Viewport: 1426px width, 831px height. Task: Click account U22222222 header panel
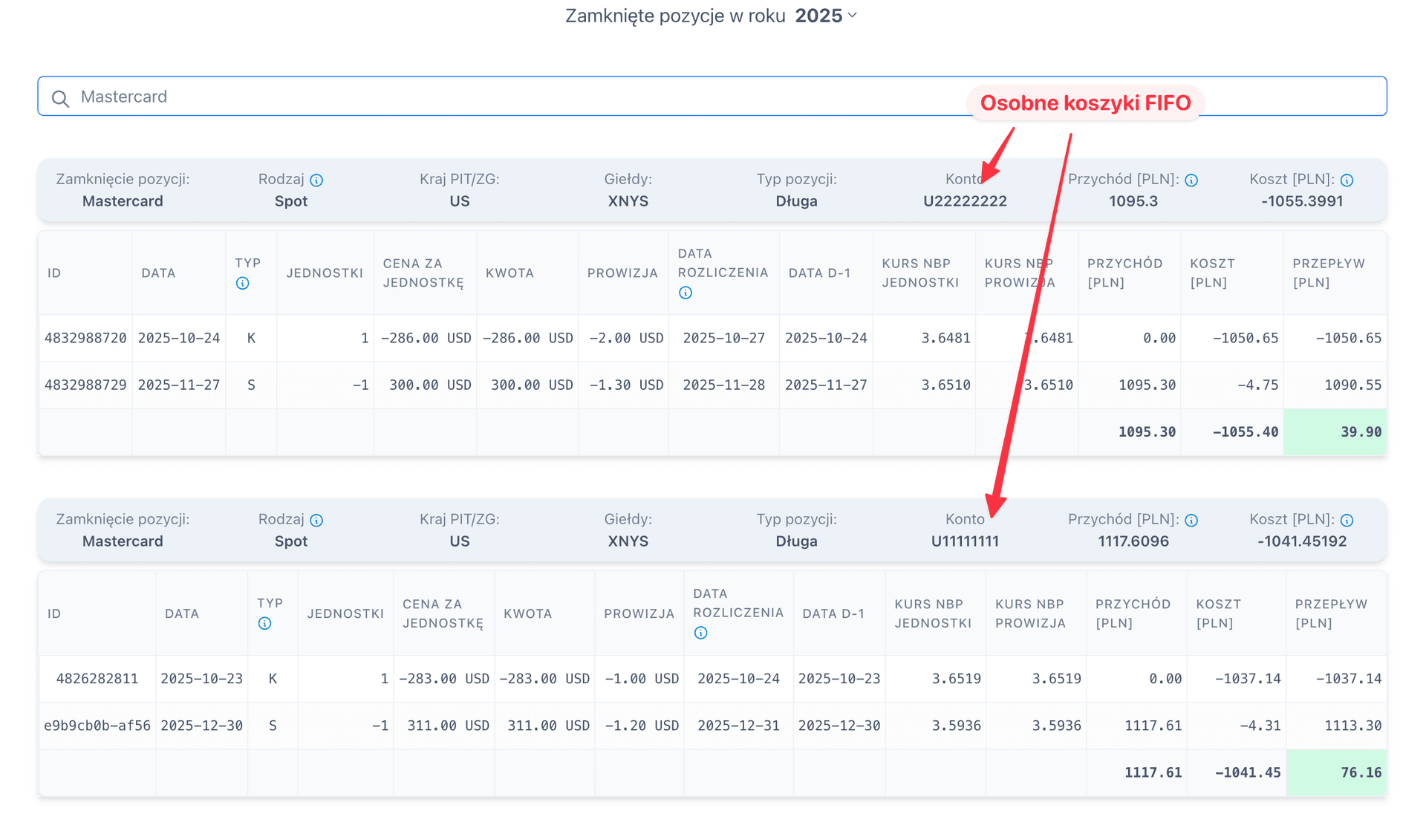coord(965,201)
